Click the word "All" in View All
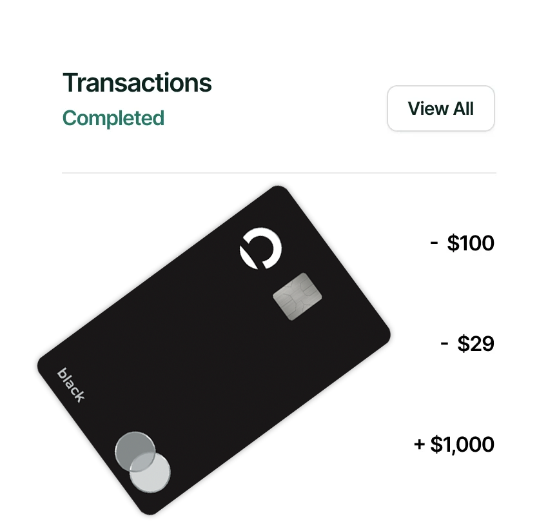This screenshot has width=557, height=524. pyautogui.click(x=462, y=108)
